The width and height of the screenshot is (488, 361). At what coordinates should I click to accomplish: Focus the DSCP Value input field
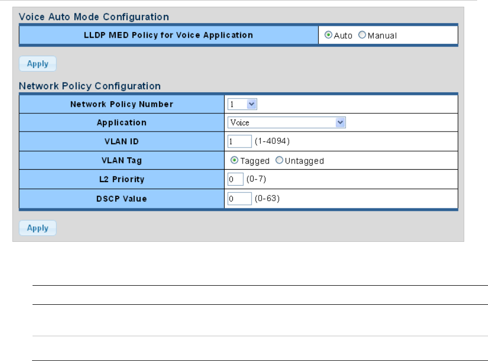point(239,199)
